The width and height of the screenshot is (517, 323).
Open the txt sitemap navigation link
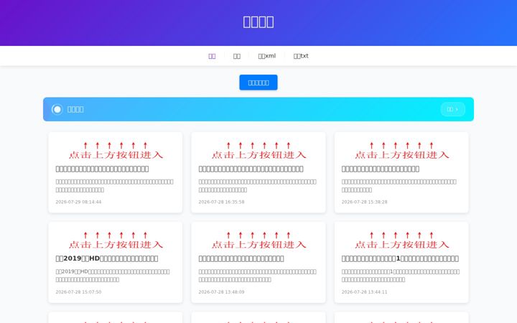(x=301, y=56)
